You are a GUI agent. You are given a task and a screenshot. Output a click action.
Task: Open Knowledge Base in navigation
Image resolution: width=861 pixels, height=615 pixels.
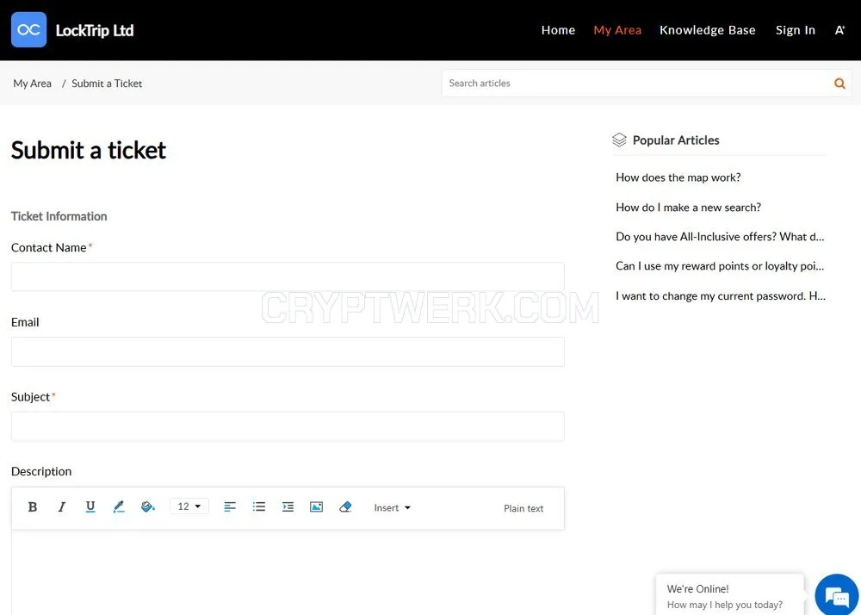pos(707,30)
